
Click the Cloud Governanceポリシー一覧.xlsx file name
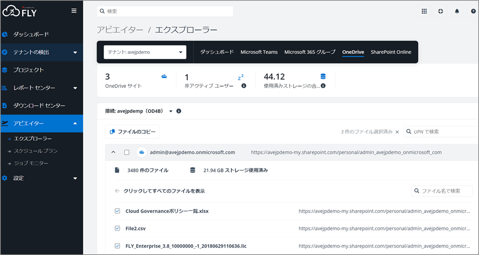[x=167, y=211]
